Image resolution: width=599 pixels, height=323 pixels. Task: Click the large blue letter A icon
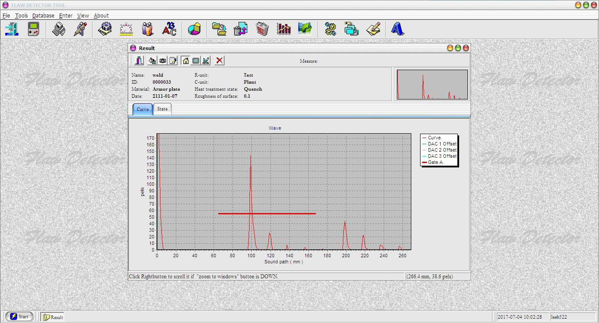coord(397,29)
